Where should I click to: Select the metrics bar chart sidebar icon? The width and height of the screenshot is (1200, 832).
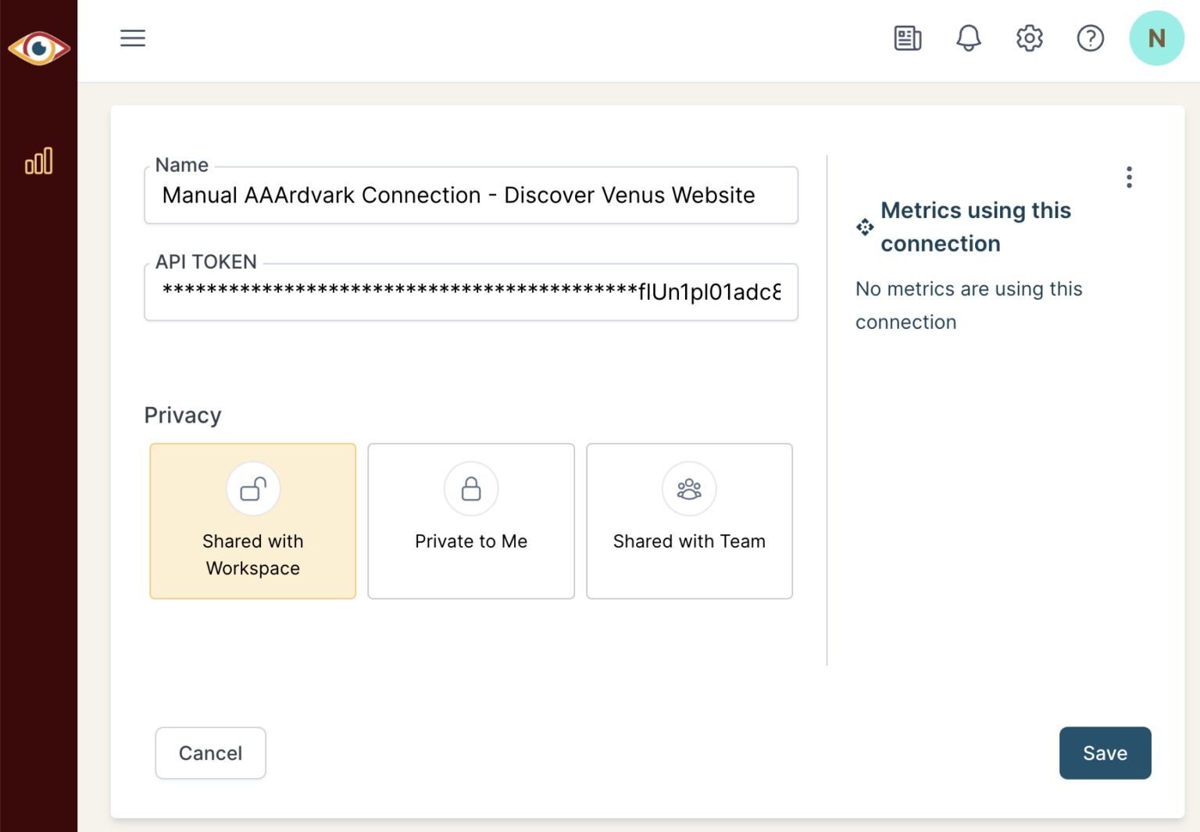(x=39, y=162)
